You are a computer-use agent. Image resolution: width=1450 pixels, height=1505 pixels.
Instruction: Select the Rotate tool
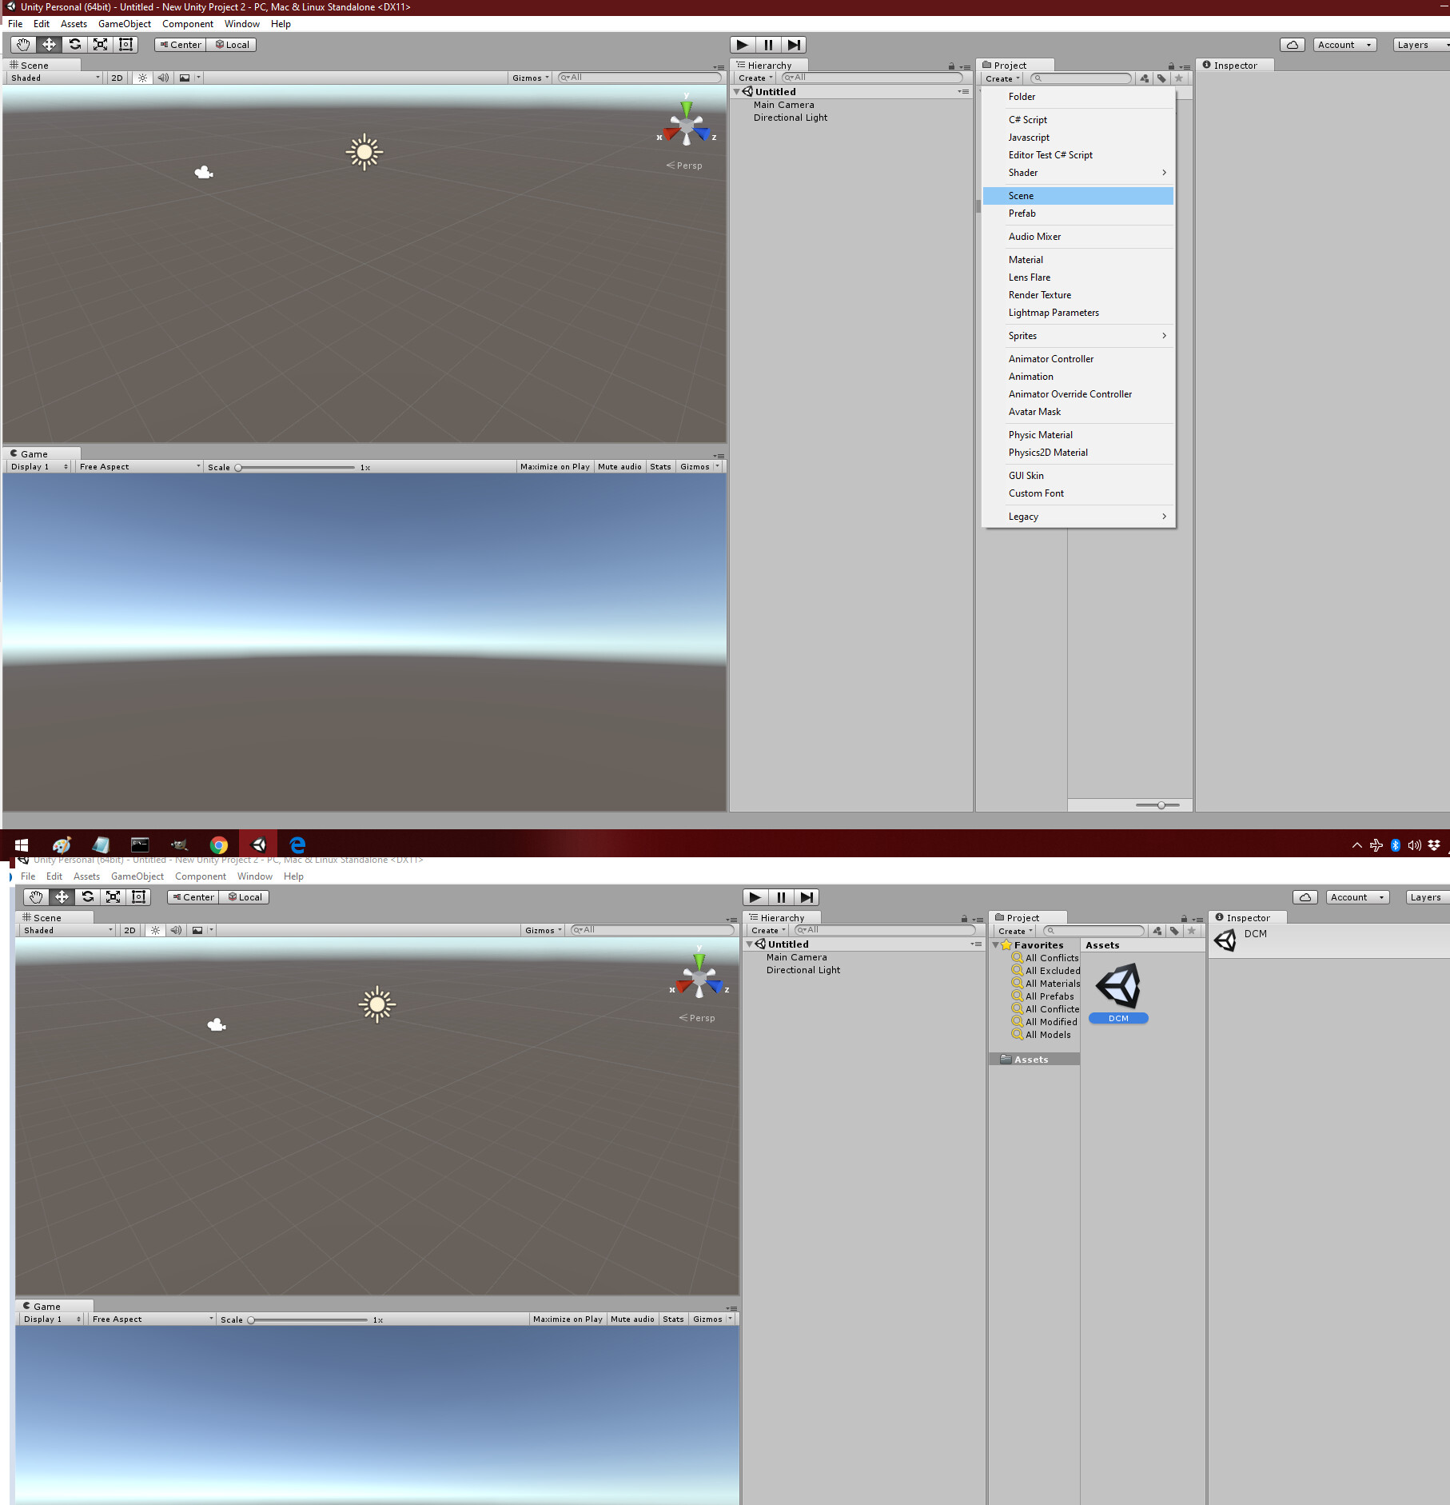click(x=75, y=45)
